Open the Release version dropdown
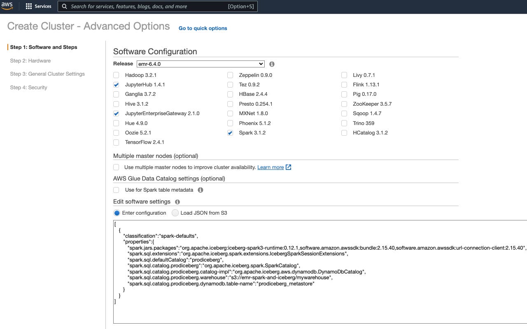 click(201, 64)
